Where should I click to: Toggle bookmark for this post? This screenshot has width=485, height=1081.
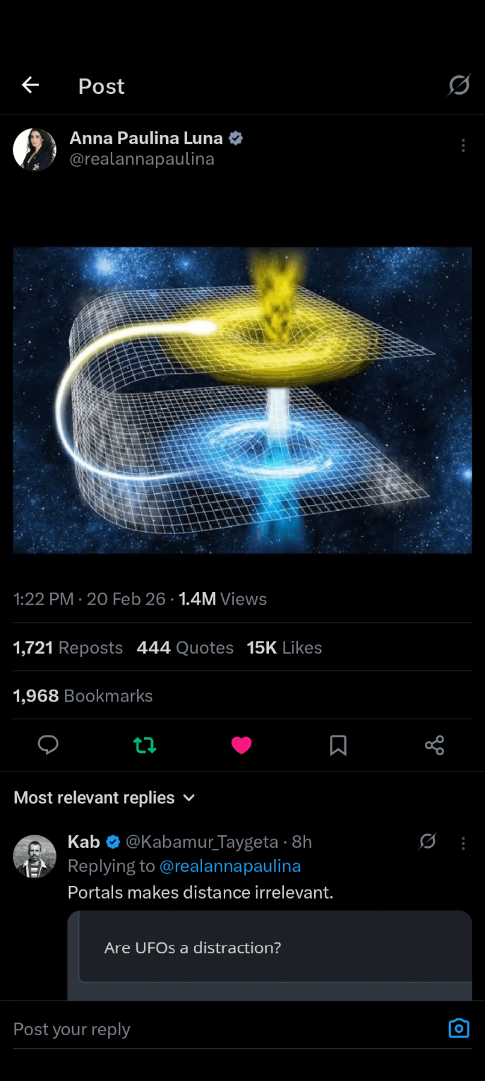point(338,746)
